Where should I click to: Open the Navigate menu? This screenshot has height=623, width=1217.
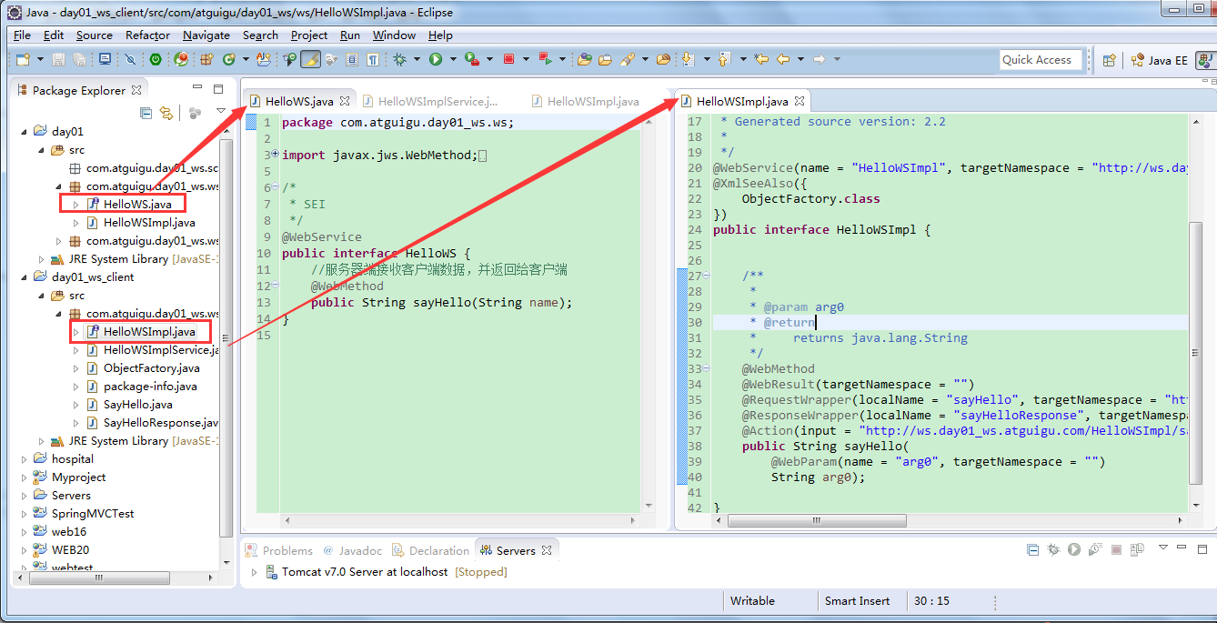pos(206,35)
